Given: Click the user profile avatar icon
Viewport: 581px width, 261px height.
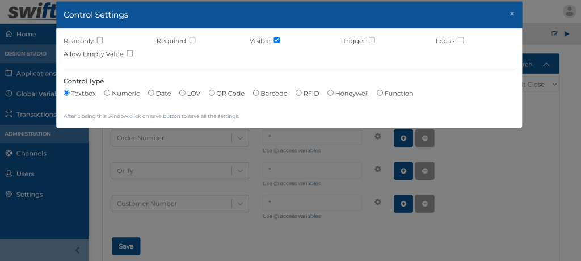Looking at the screenshot, I should coord(569,11).
